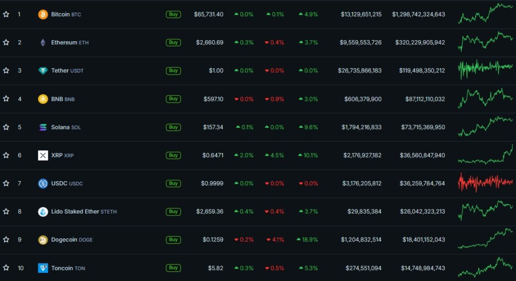Click the BNB coin logo
Image resolution: width=516 pixels, height=281 pixels.
pos(43,99)
